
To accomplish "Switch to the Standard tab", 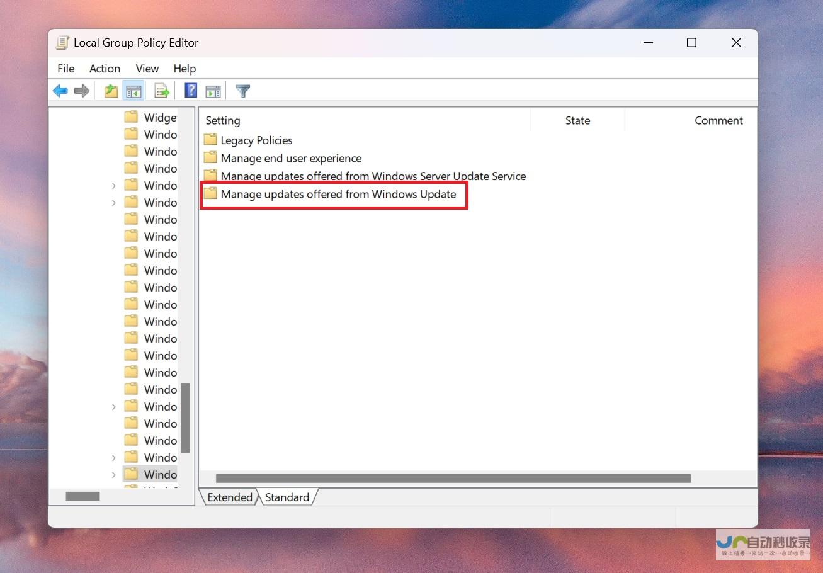I will [287, 497].
